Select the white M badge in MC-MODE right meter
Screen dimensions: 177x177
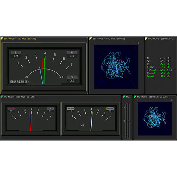point(71,109)
